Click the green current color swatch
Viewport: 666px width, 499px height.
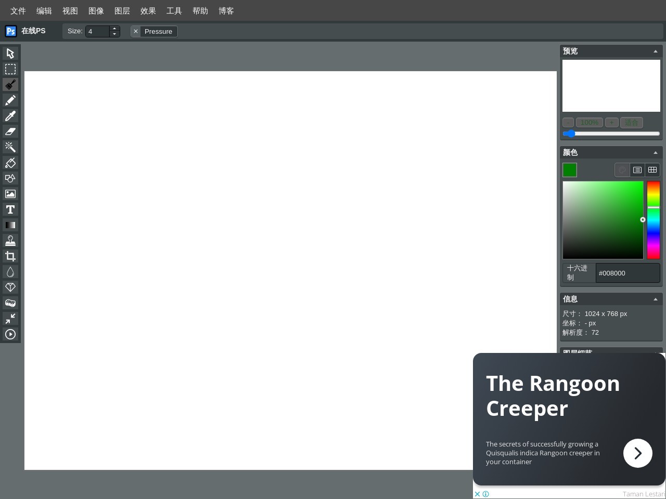coord(570,170)
